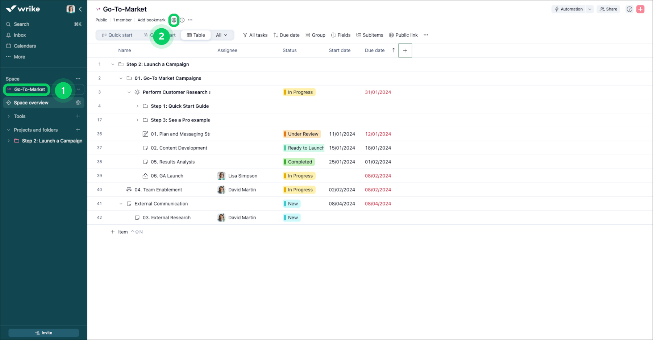
Task: Open space settings gear next to Add bookmark
Action: coord(174,20)
